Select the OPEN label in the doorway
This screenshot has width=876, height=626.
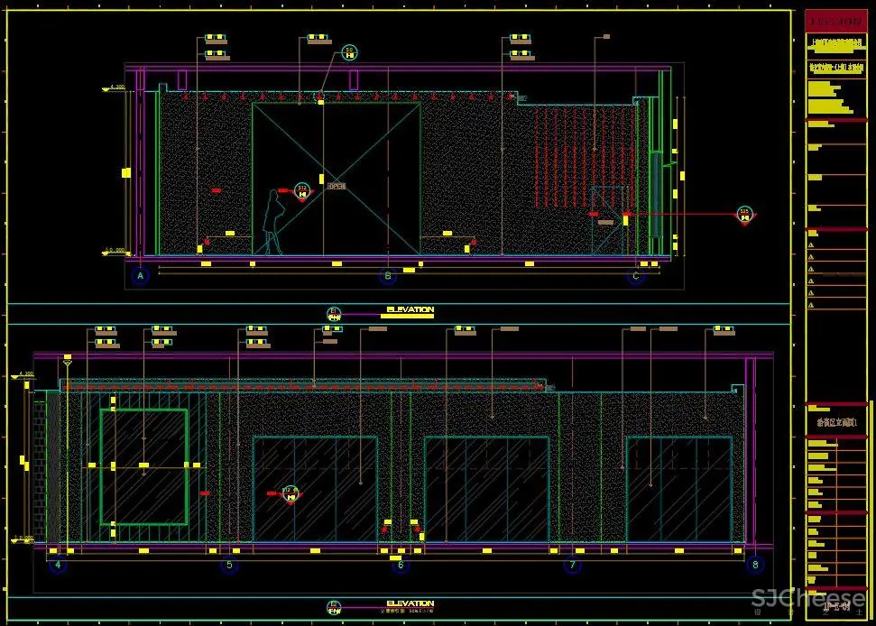click(337, 186)
